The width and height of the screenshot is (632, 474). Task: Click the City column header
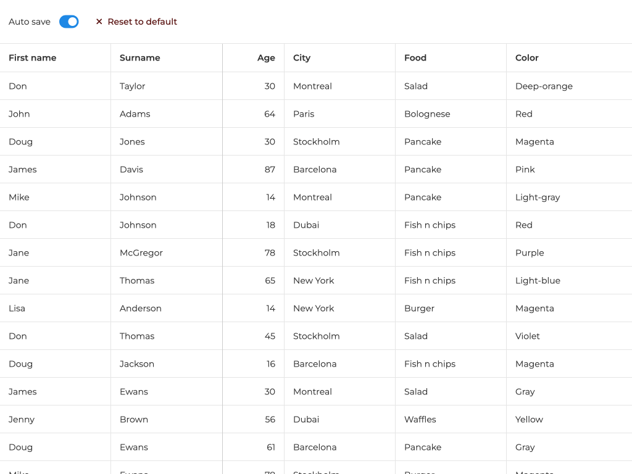[302, 58]
